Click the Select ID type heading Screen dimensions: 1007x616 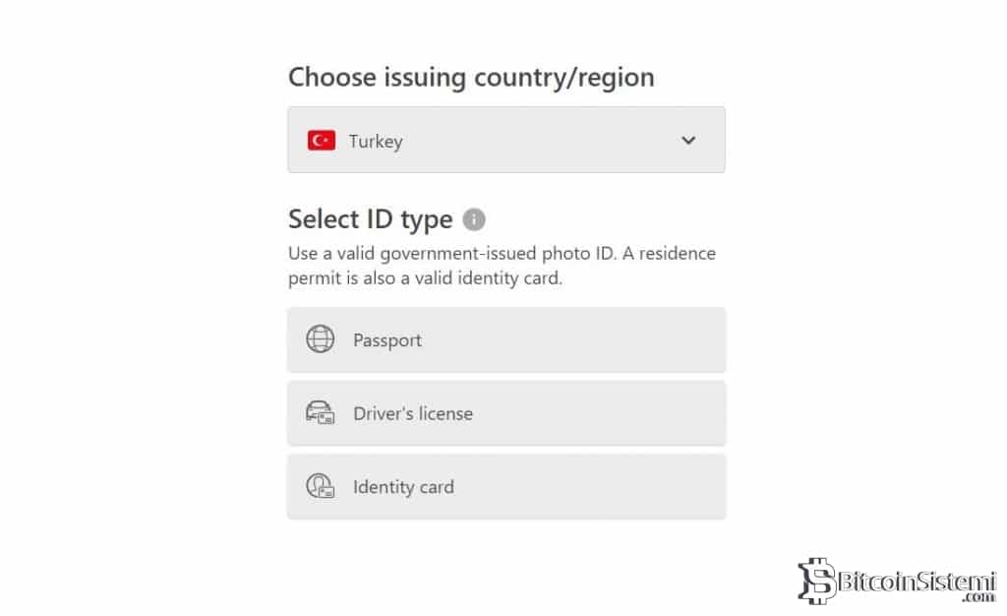(370, 219)
